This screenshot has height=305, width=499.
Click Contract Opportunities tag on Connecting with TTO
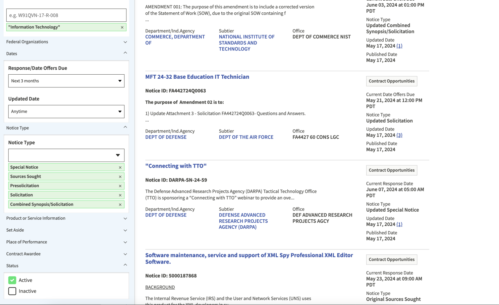point(392,170)
